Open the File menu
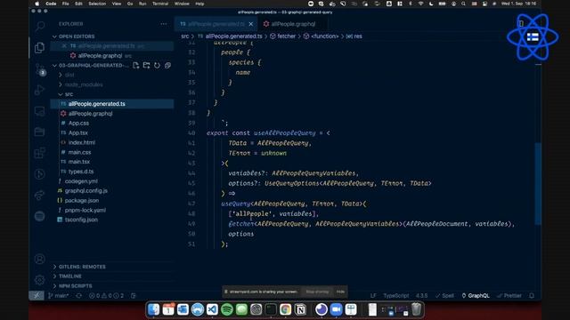The image size is (570, 320). click(x=65, y=4)
